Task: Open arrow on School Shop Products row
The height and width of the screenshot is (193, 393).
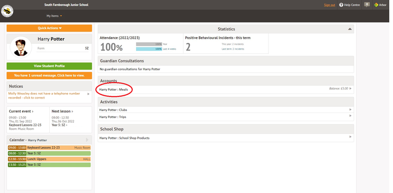Action: pyautogui.click(x=350, y=137)
